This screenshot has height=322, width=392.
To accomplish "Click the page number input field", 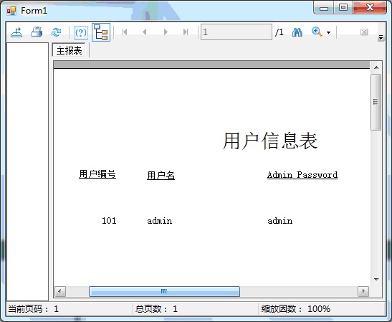I will coord(236,32).
